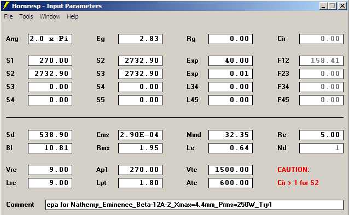Open the Help menu
Viewport: 349px width, 215px height.
click(73, 16)
